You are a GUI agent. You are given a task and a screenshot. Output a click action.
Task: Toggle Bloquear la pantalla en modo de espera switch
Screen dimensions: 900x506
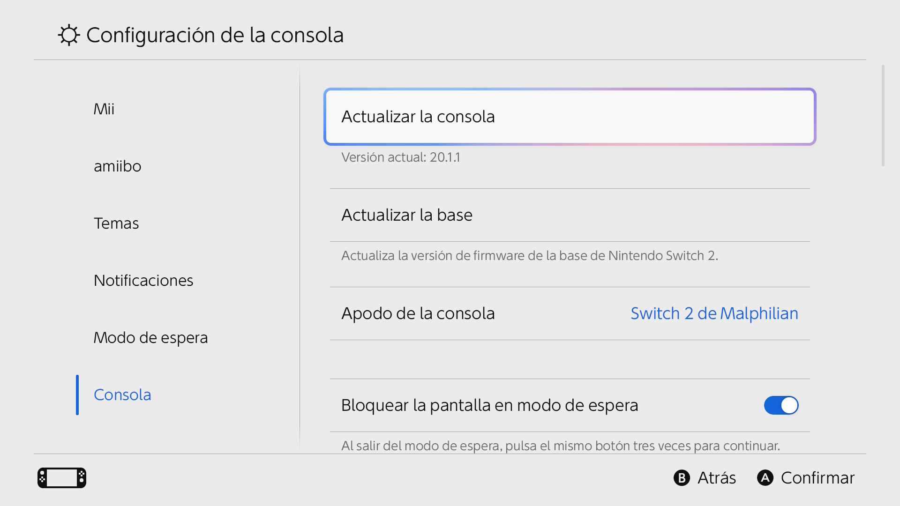tap(781, 405)
